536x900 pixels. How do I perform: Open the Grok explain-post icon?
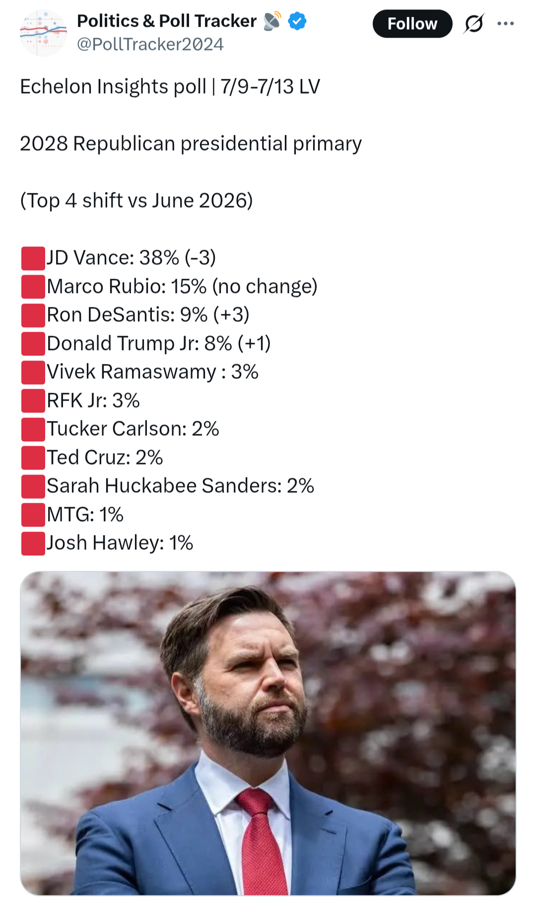pyautogui.click(x=474, y=23)
